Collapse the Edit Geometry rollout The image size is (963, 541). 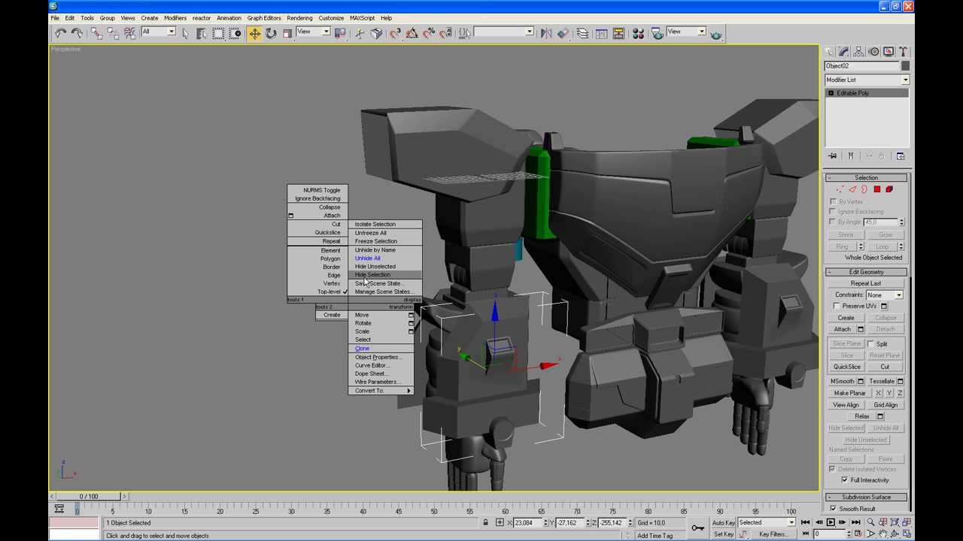866,272
